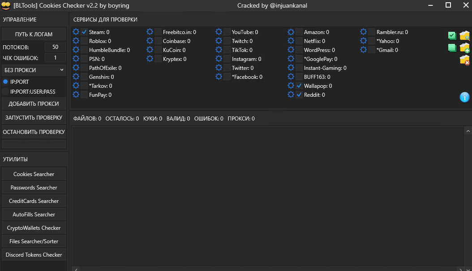472x271 pixels.
Task: Tick the BUFF163 checkbox
Action: pos(299,77)
